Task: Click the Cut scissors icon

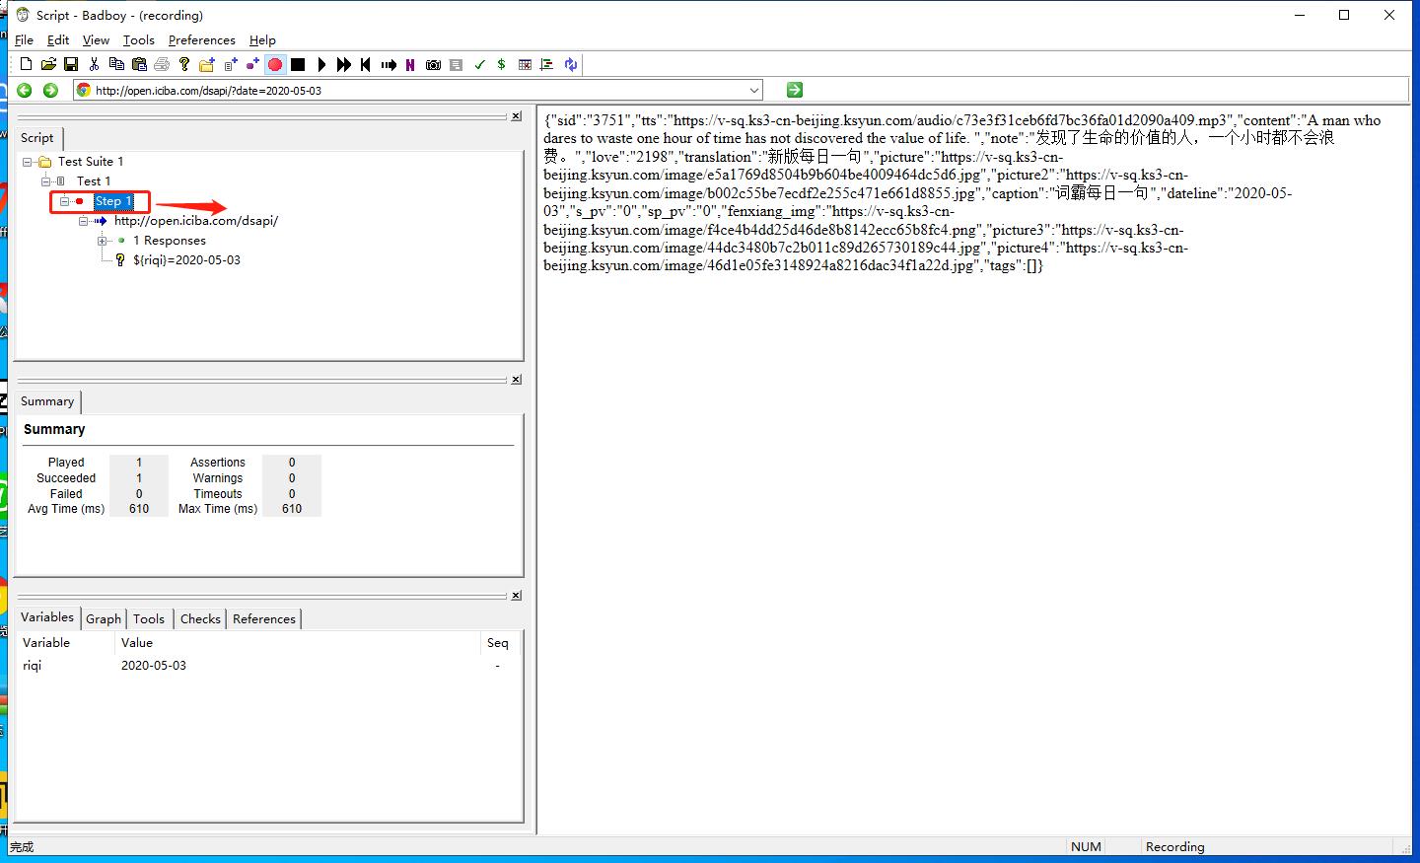Action: tap(94, 64)
